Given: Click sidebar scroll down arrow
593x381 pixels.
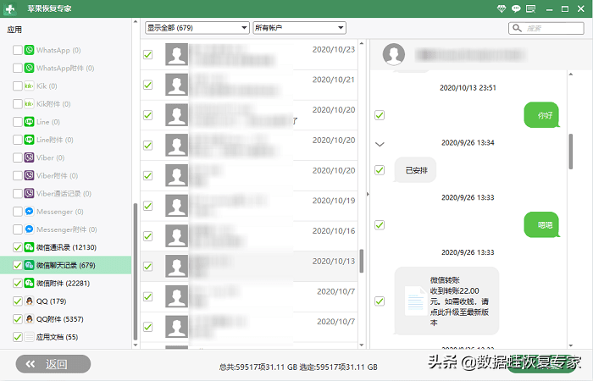Looking at the screenshot, I should click(136, 345).
